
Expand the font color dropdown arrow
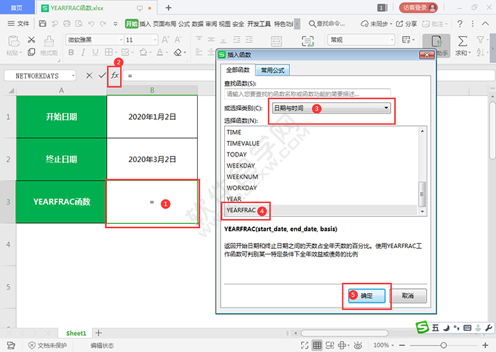(x=166, y=53)
